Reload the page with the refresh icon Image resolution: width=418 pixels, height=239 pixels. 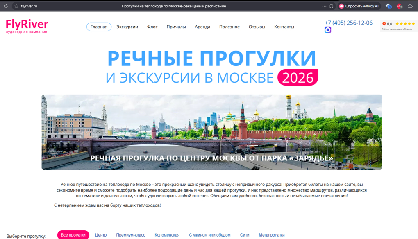coord(6,6)
